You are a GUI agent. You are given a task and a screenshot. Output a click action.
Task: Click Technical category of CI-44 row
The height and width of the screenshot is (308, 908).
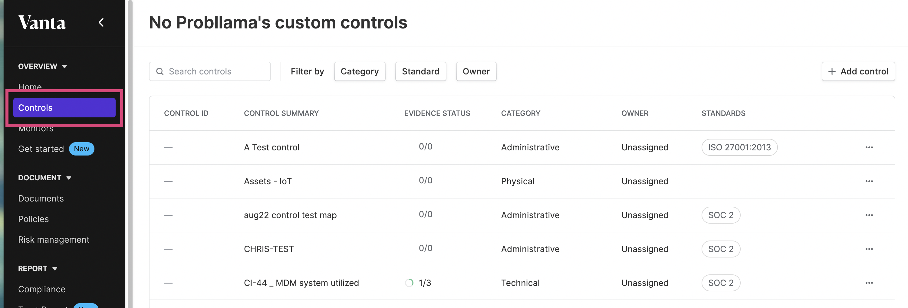tap(520, 283)
